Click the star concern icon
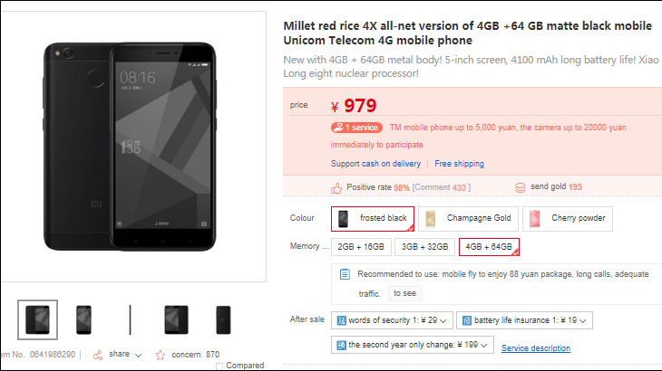The image size is (662, 371). [160, 355]
